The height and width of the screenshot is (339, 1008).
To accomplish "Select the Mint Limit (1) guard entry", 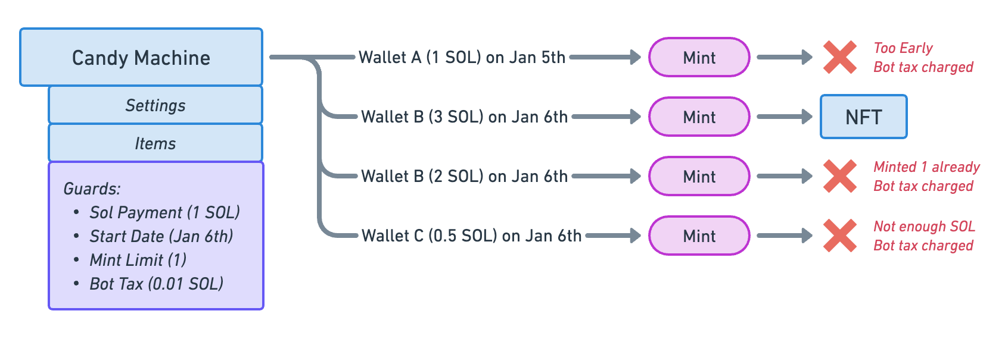I will (138, 260).
